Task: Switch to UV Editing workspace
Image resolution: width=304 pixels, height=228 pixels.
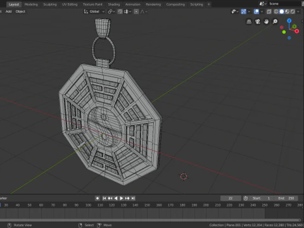Action: click(x=70, y=4)
